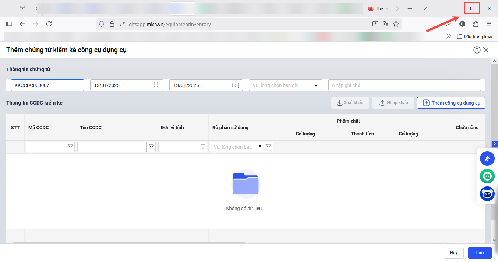Open calendar for second 13/01/2025 date
498x262 pixels.
tap(236, 85)
